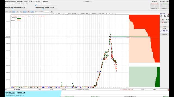Screen dimensions: 174x97
Task: Select the highlighted percent toggle button
Action: tap(14, 12)
